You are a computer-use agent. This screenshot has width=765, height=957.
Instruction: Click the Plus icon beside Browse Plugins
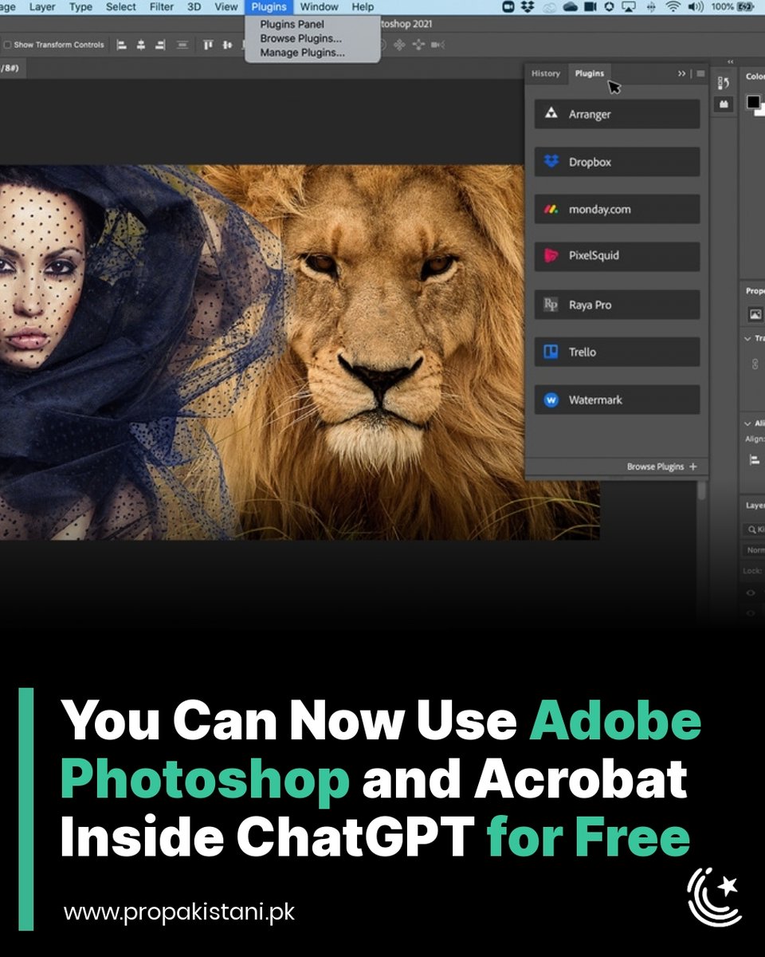(693, 467)
